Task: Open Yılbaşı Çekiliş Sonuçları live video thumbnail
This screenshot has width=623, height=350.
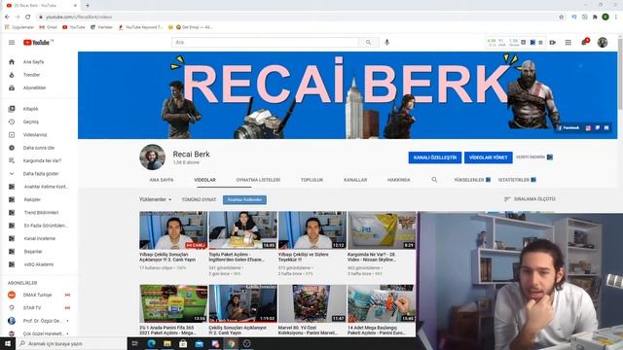Action: coord(173,230)
